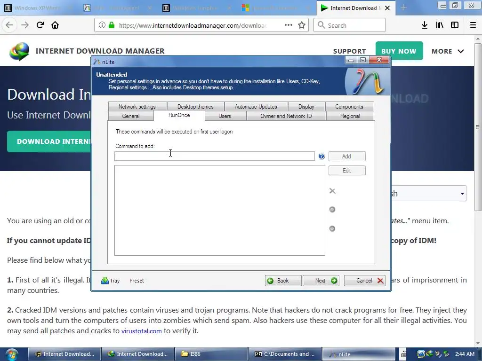The height and width of the screenshot is (361, 482).
Task: Open Firefox library icon
Action: (440, 25)
